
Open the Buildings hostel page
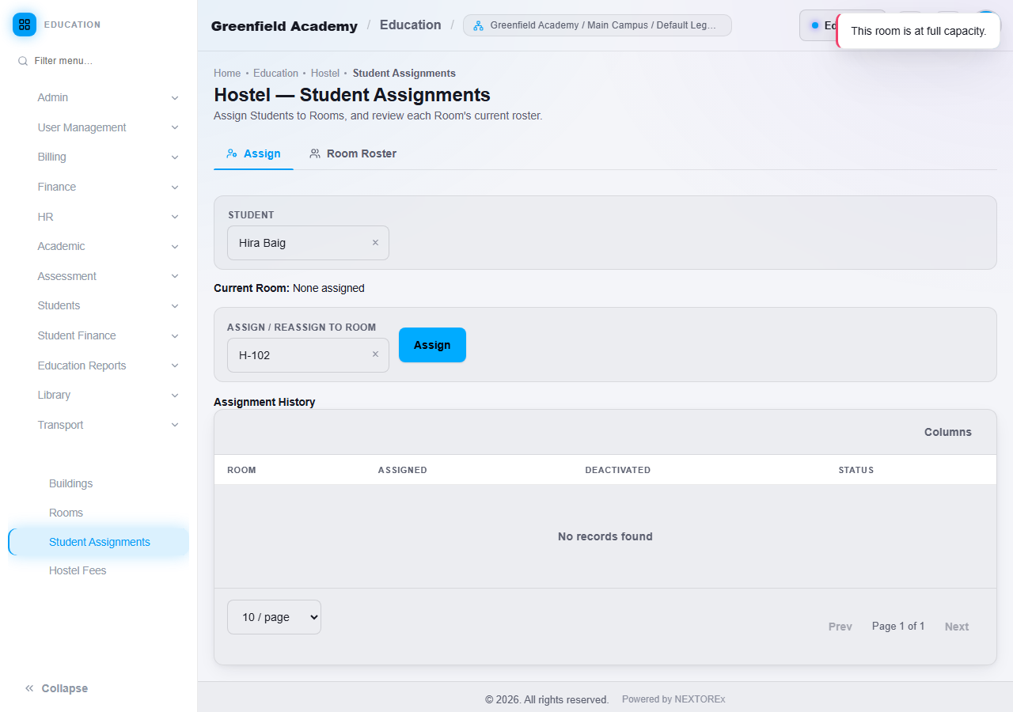coord(71,483)
